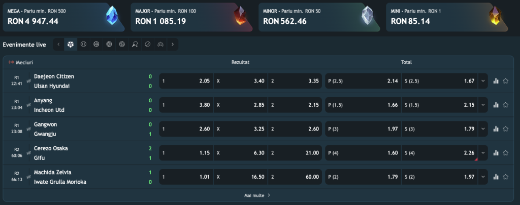Viewport: 520px width, 205px height.
Task: Bet on draw at 2.85 for Anyang match
Action: pyautogui.click(x=241, y=105)
